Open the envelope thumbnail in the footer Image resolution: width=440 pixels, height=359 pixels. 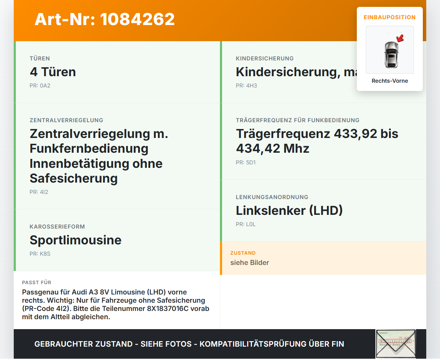[396, 344]
